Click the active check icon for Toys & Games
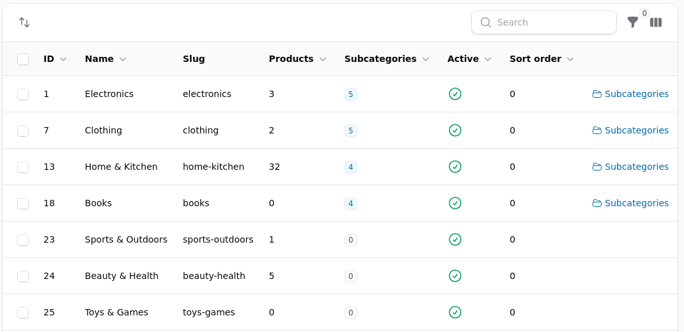 455,312
